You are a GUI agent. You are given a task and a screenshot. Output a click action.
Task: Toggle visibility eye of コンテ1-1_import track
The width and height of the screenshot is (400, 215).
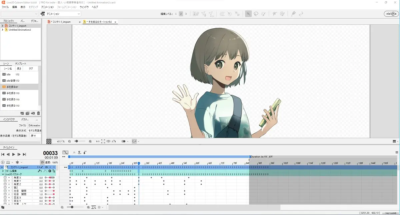click(x=47, y=167)
